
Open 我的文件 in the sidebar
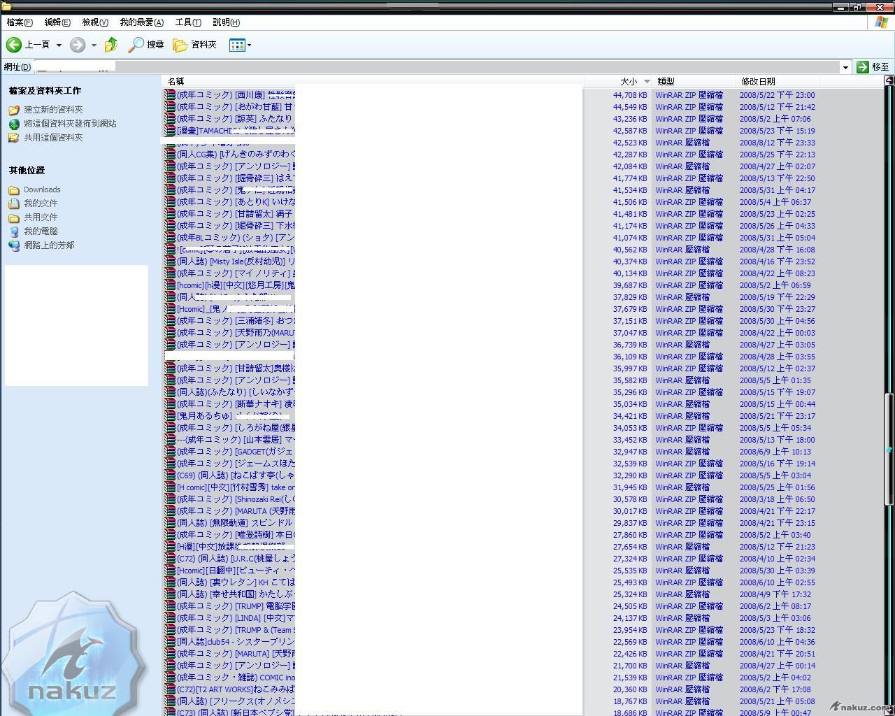[41, 203]
